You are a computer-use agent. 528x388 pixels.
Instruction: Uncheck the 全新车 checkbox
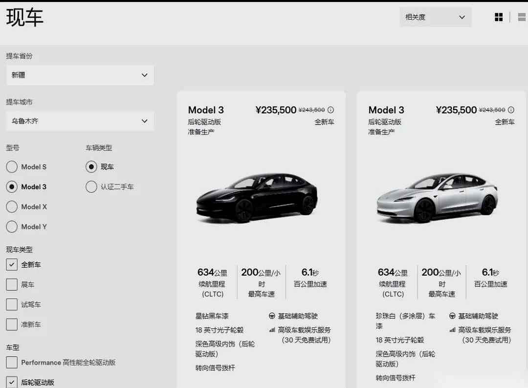pyautogui.click(x=11, y=264)
